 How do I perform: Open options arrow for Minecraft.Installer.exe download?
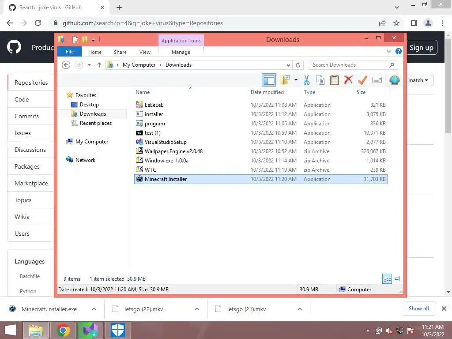[x=94, y=309]
